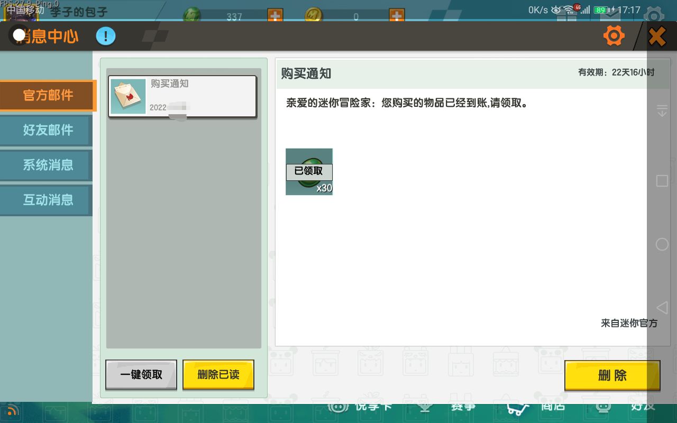
Task: Click the green bean currency icon
Action: pos(191,16)
